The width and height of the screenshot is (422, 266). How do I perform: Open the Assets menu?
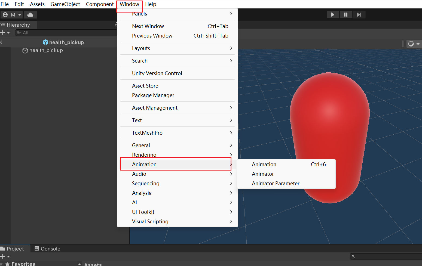click(x=37, y=4)
